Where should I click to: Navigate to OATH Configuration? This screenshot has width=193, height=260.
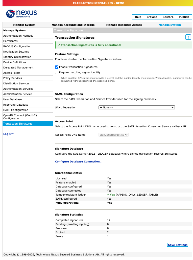click(x=28, y=110)
